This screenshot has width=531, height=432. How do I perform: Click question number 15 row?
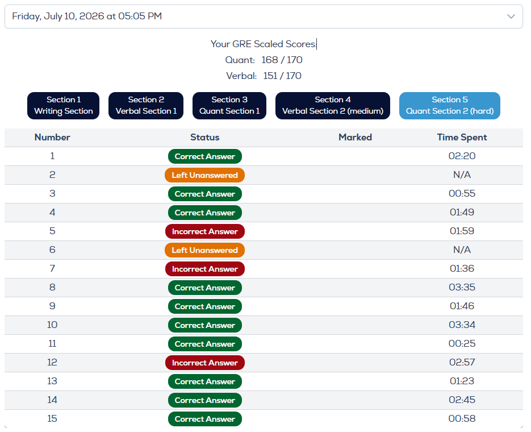[264, 419]
